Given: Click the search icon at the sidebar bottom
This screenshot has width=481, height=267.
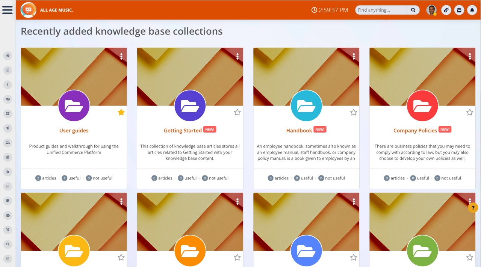Looking at the screenshot, I should 8,244.
